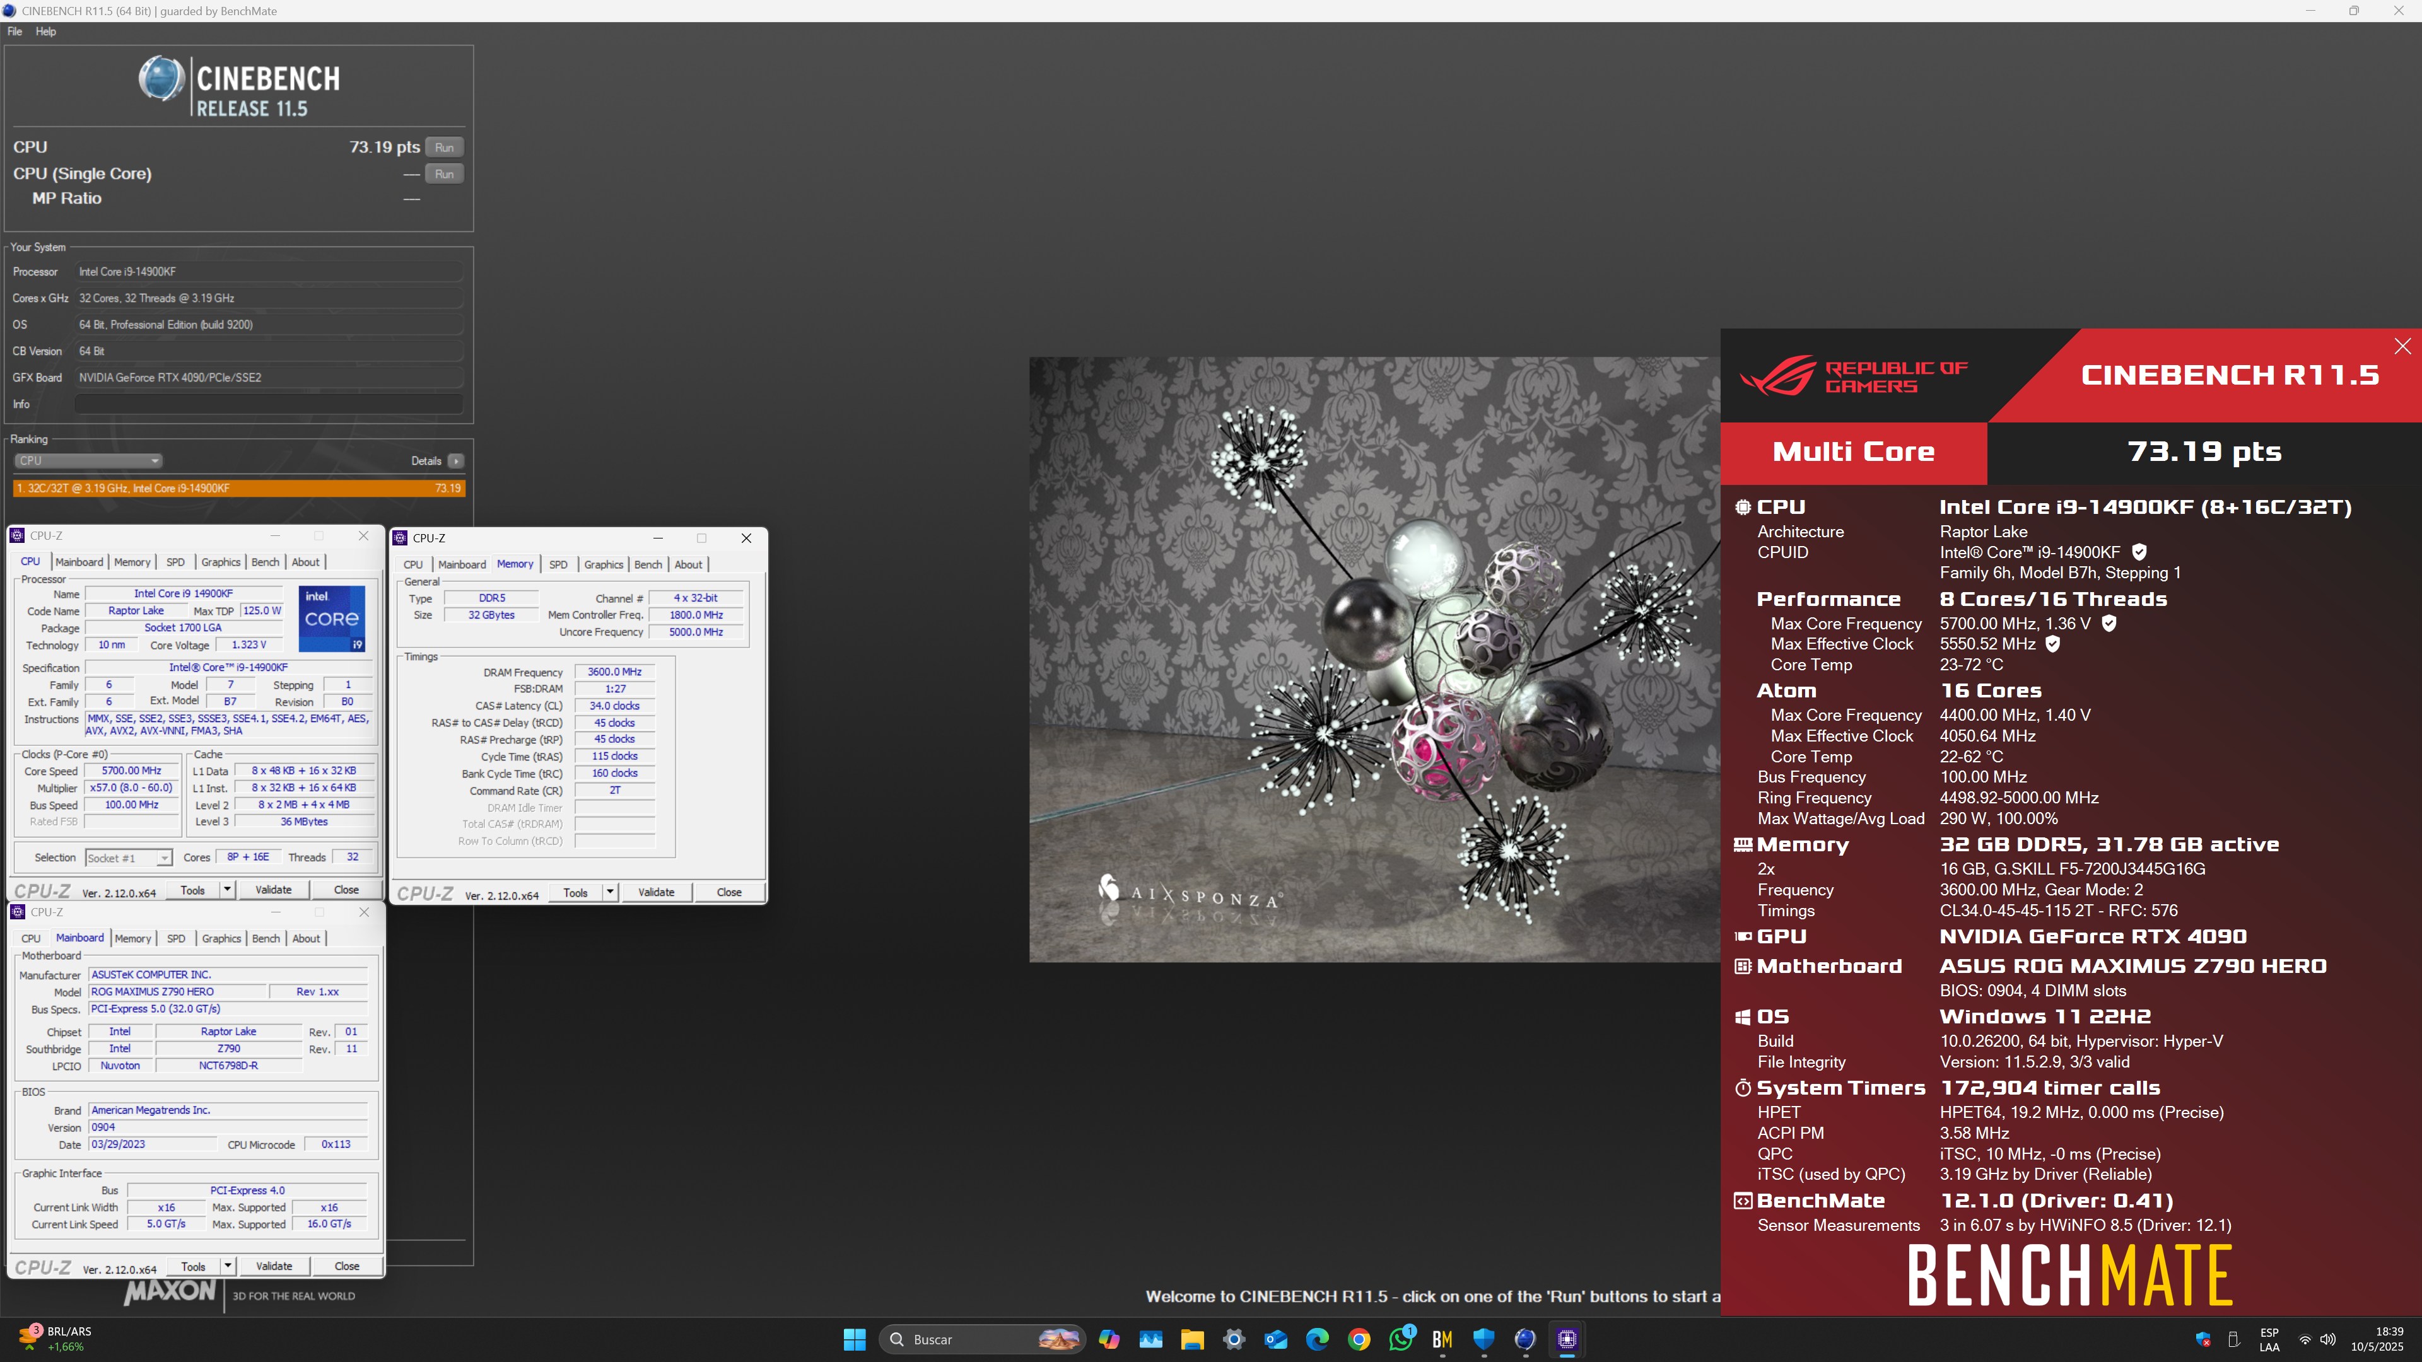Expand Tools arrow in CPU-Z Memory window
The image size is (2422, 1362).
(x=610, y=892)
